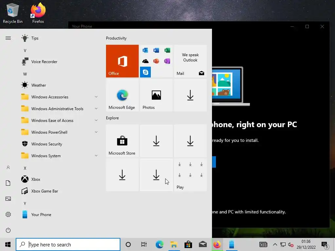Open Task View on the taskbar
Screen dimensions: 335x251
(144, 244)
